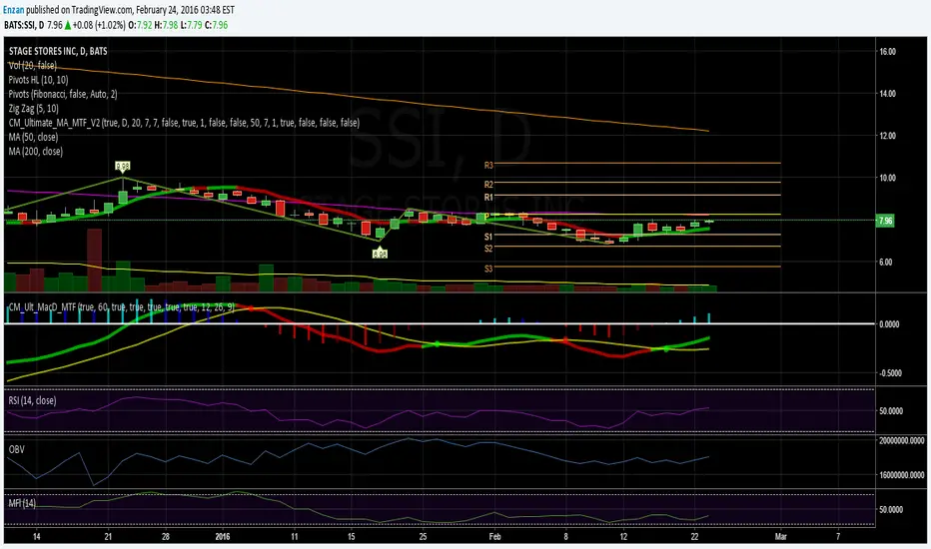Screen dimensions: 931x549
Task: Click the S3 pivot support label
Action: (488, 269)
